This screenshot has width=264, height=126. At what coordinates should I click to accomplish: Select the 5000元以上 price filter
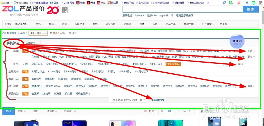pyautogui.click(x=156, y=64)
